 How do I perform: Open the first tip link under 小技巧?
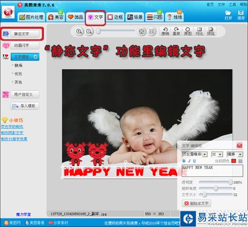(12, 127)
